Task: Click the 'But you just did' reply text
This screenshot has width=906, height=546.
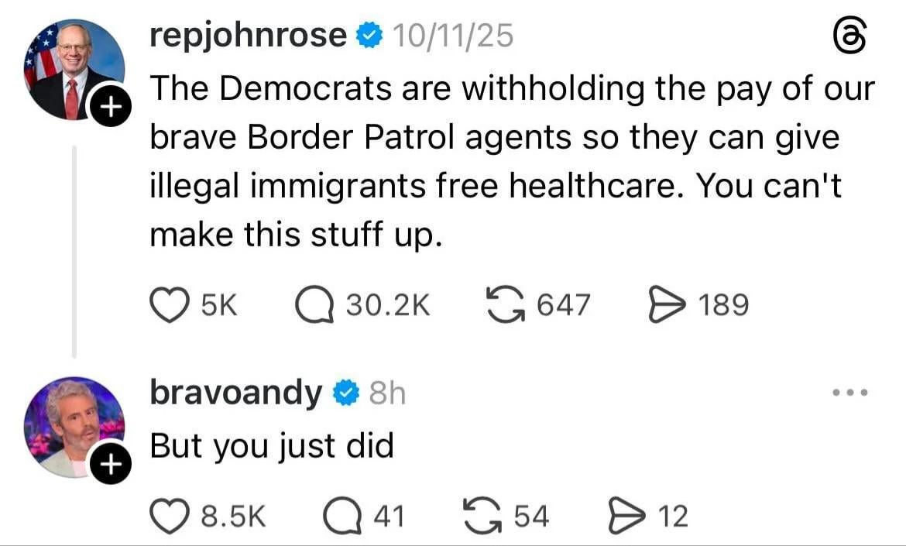Action: pyautogui.click(x=271, y=446)
